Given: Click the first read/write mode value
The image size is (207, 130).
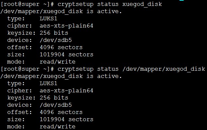Looking at the screenshot, I should coord(58,62).
